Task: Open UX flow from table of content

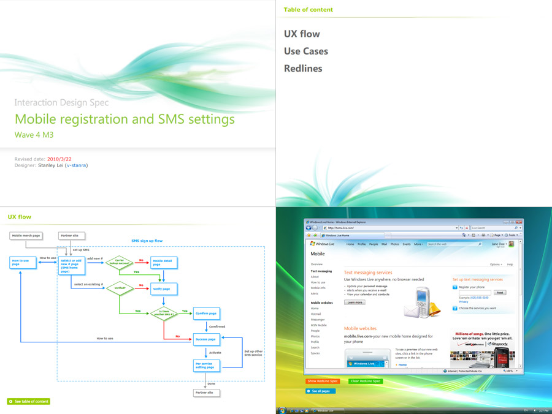Action: [x=302, y=34]
